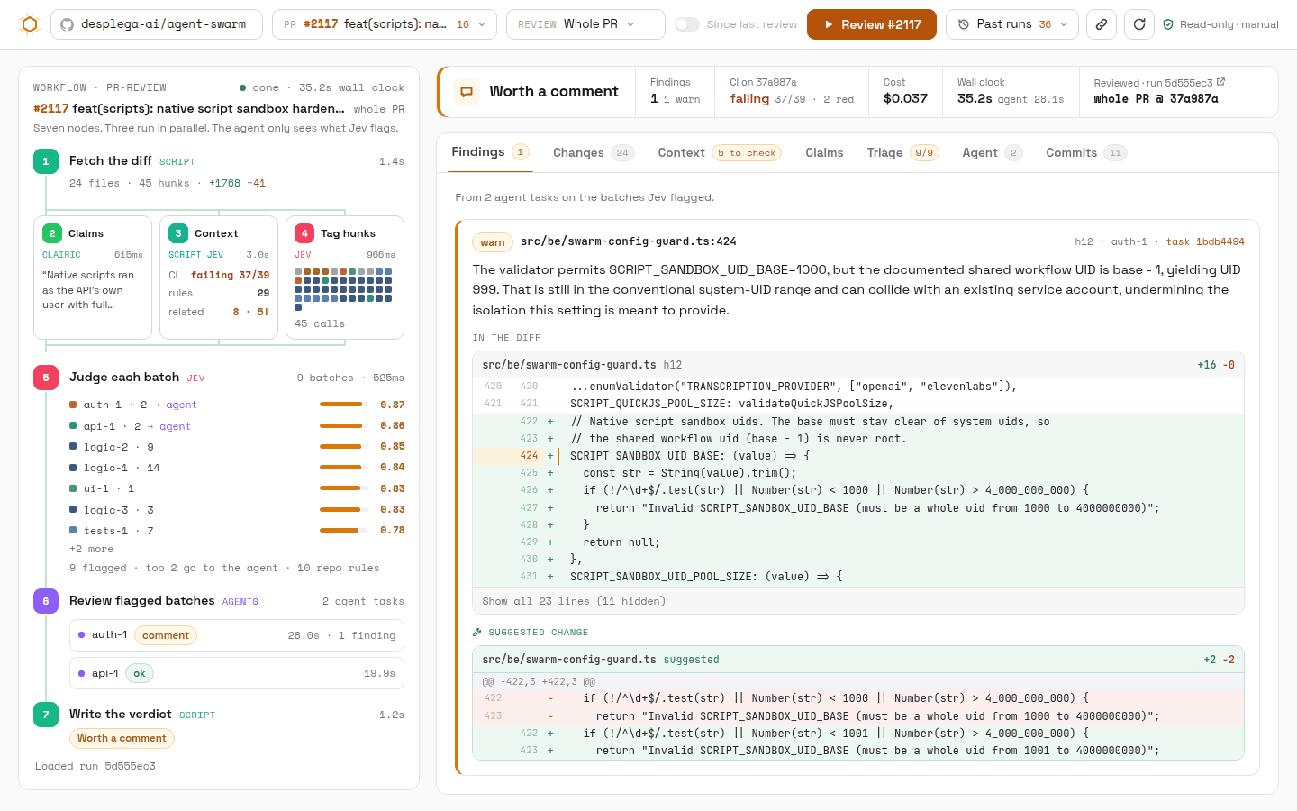The height and width of the screenshot is (811, 1297).
Task: Click the Worth a comment verdict pill
Action: tap(122, 738)
